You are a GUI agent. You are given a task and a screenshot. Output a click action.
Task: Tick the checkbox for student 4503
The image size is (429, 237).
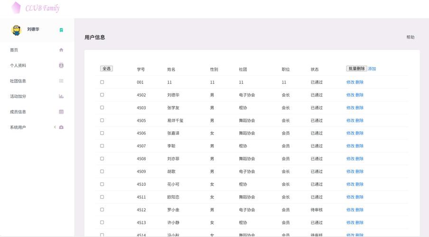102,108
